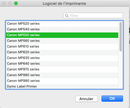Select Canon MP520 series

point(62,24)
